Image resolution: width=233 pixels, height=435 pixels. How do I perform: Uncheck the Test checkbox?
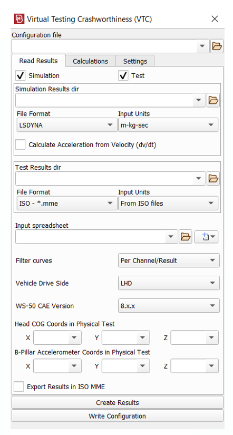click(123, 76)
